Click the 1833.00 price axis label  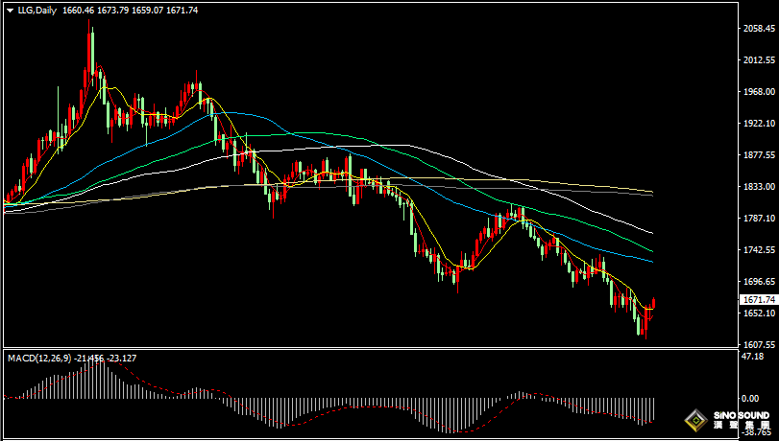(x=759, y=187)
